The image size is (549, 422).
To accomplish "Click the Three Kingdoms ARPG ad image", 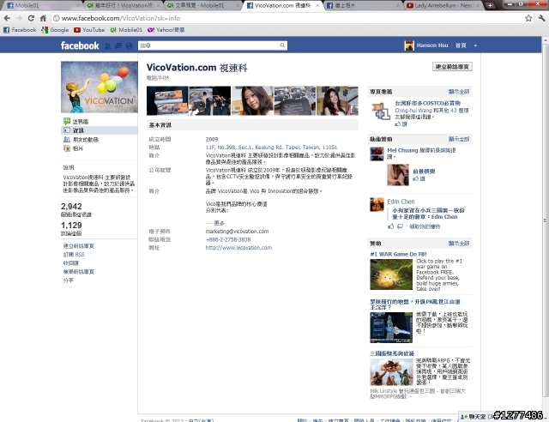I will pyautogui.click(x=390, y=372).
